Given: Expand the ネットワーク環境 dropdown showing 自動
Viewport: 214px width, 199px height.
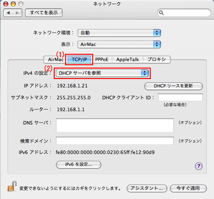Looking at the screenshot, I should 119,33.
